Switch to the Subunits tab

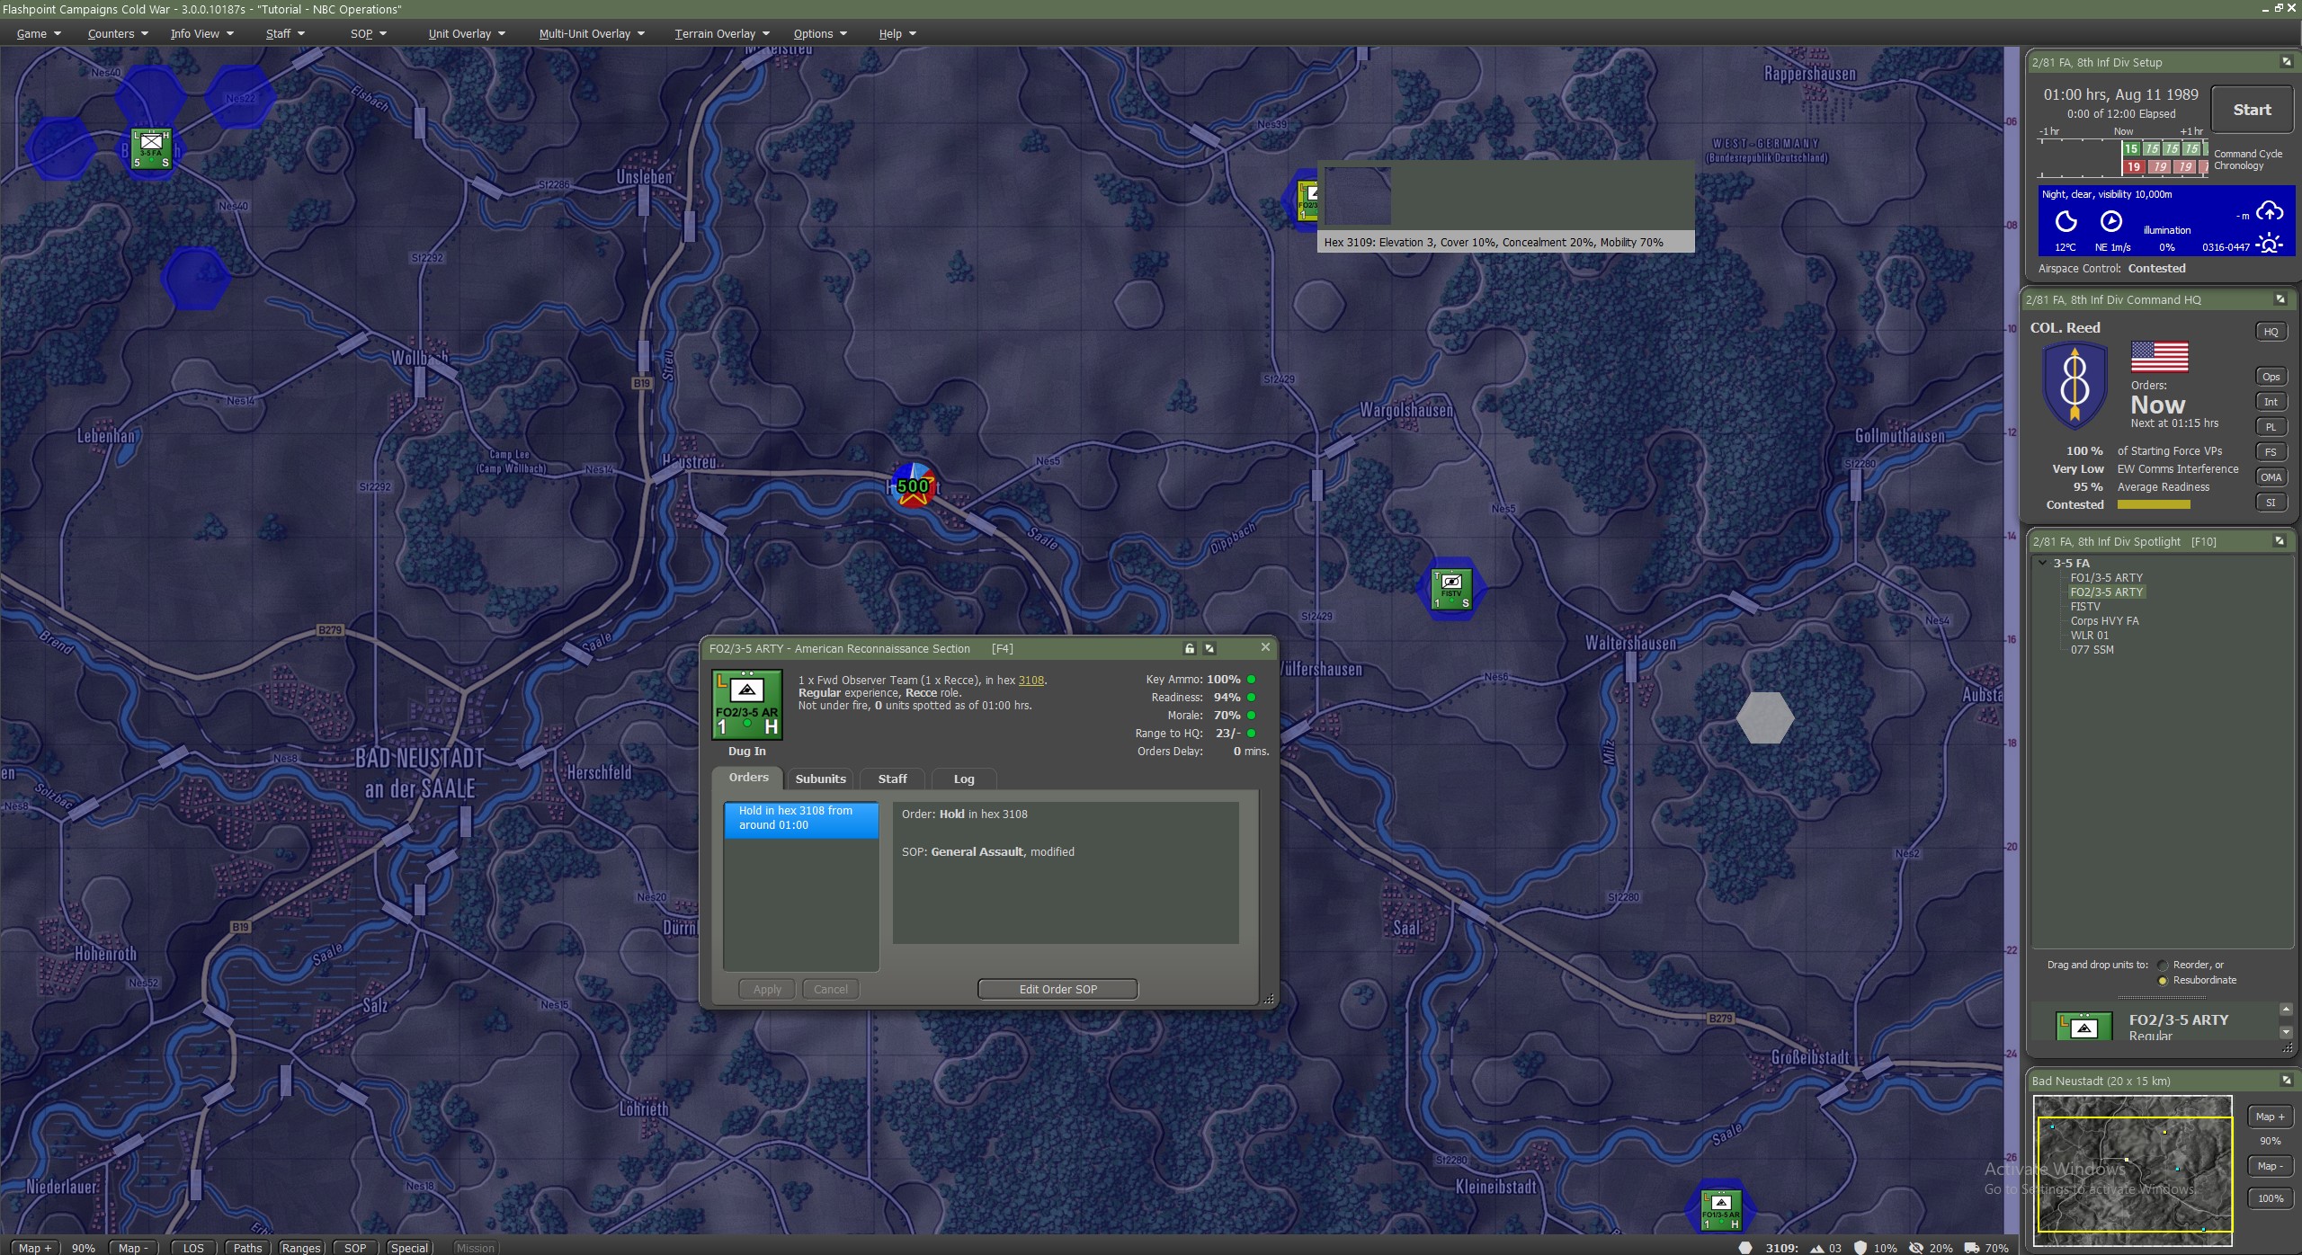click(819, 779)
